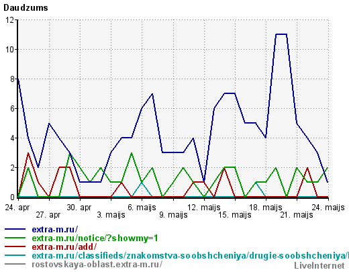Click the LiveInternet watermark text

click(x=319, y=266)
